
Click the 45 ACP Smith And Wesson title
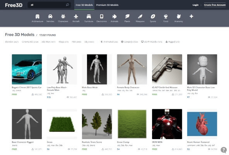pos(165,87)
